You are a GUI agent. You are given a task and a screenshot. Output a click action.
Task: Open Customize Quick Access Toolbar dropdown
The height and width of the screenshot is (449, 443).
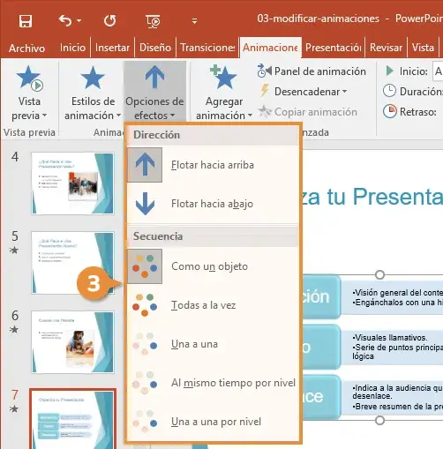pos(194,21)
